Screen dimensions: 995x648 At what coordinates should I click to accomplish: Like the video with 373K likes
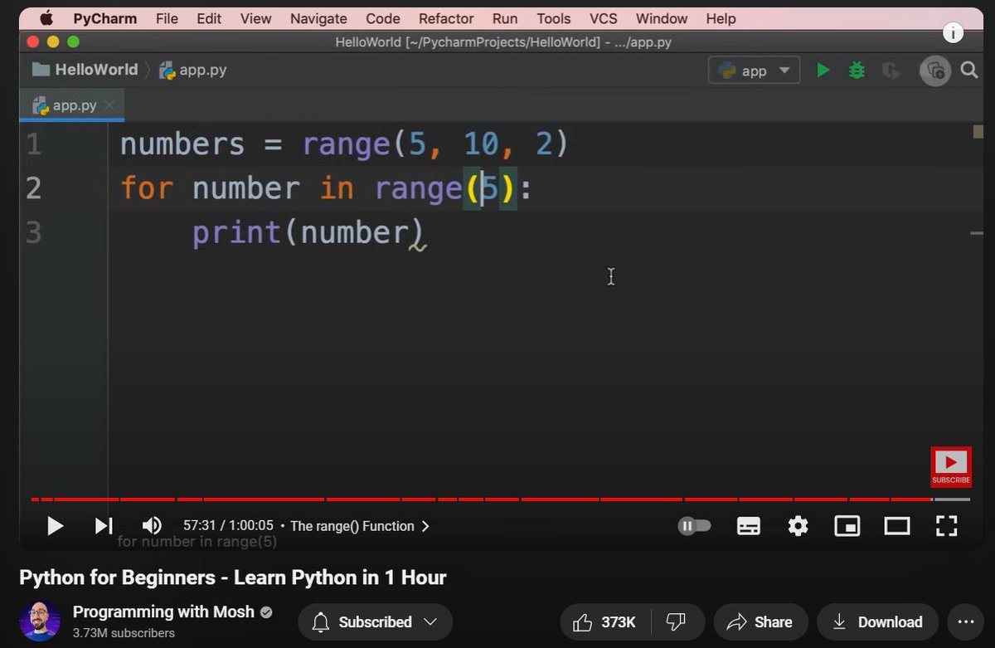coord(604,622)
